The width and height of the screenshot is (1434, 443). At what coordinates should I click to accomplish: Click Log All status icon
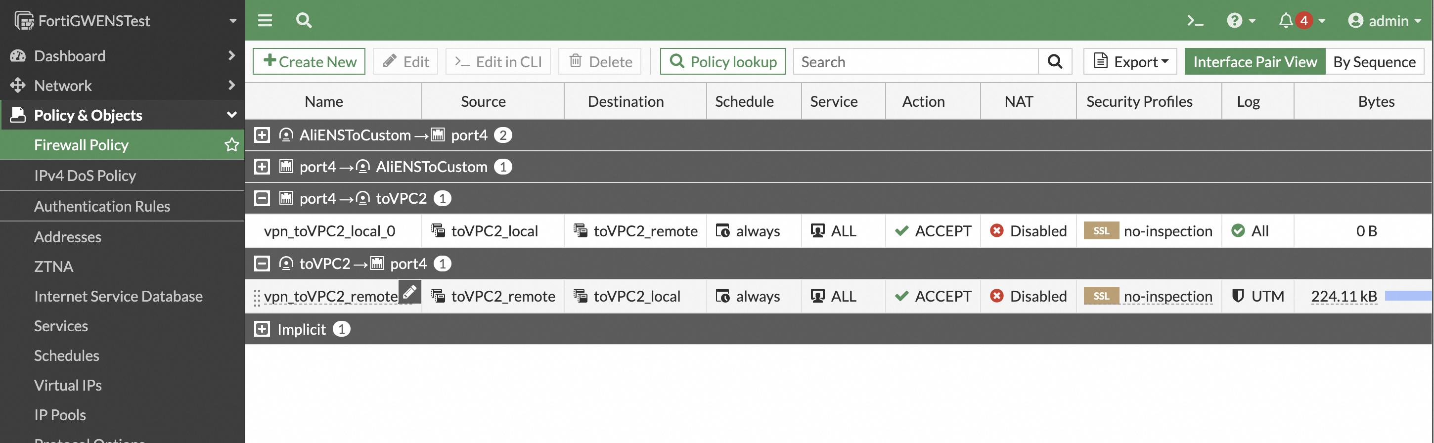tap(1238, 230)
